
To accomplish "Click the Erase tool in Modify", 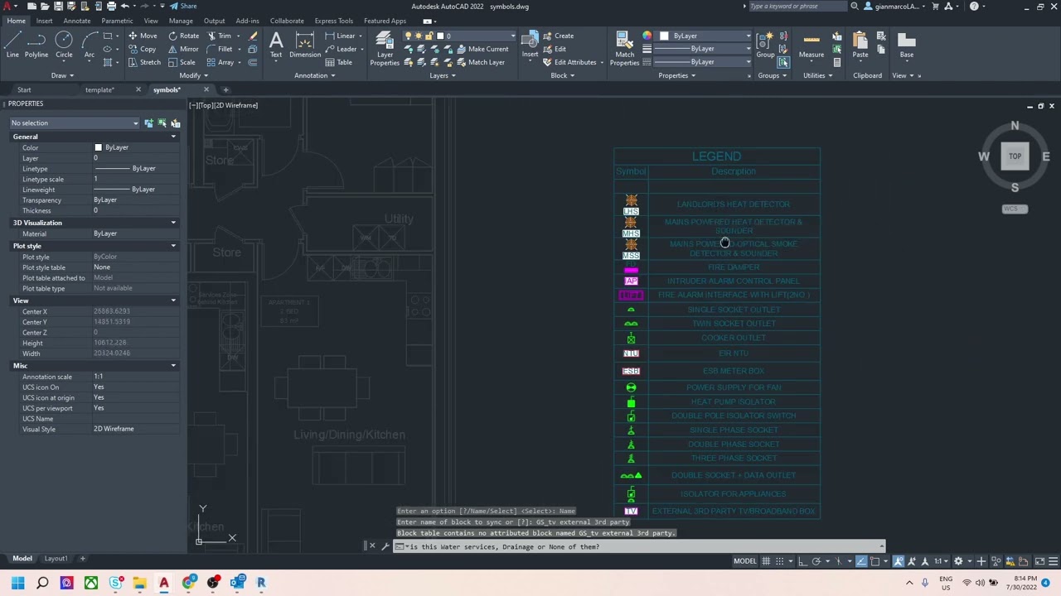I will [253, 36].
